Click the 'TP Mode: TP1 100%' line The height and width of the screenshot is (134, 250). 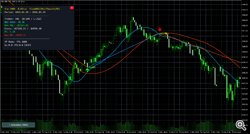(16, 42)
